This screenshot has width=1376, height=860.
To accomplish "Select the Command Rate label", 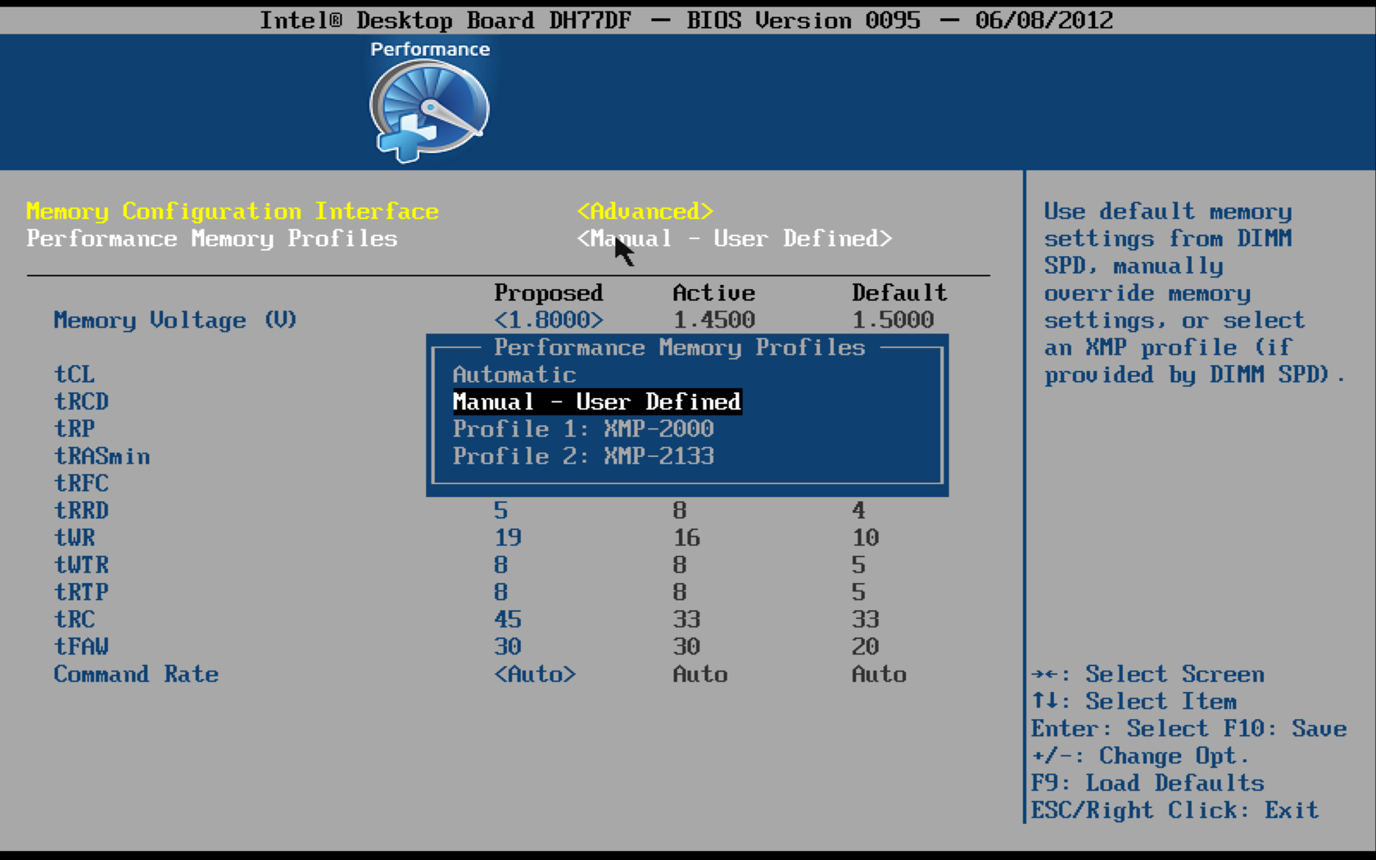I will pos(136,674).
